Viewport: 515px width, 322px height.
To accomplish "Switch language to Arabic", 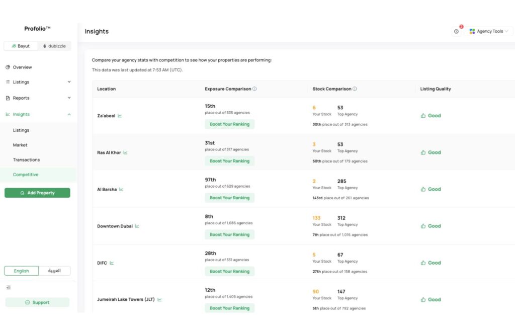I will tap(54, 271).
